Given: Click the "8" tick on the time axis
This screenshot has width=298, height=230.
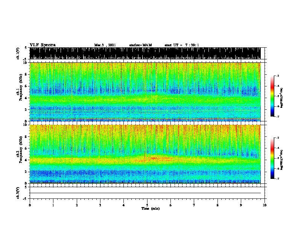Looking at the screenshot, I should (217, 205).
